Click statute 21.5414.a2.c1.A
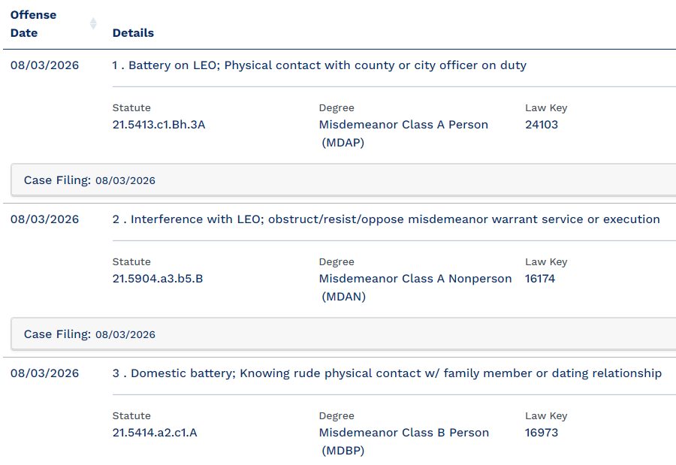The width and height of the screenshot is (676, 465). click(155, 433)
